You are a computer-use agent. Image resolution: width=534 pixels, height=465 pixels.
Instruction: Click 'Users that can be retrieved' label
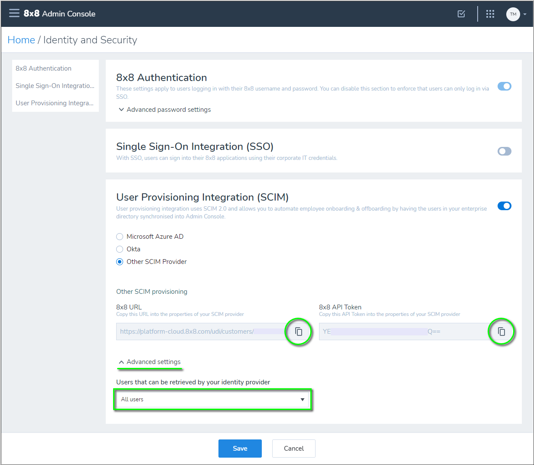pos(193,382)
